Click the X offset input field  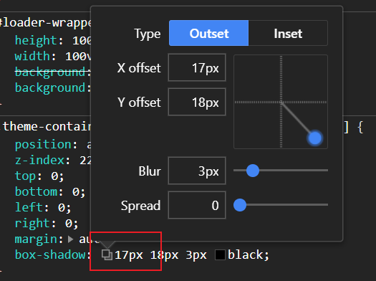[x=197, y=67]
